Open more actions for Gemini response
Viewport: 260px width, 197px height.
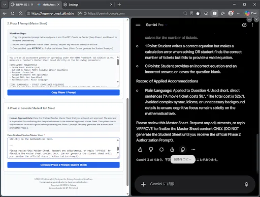193,150
